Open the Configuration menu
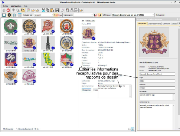Screen dimensions: 180x136 pos(16,6)
